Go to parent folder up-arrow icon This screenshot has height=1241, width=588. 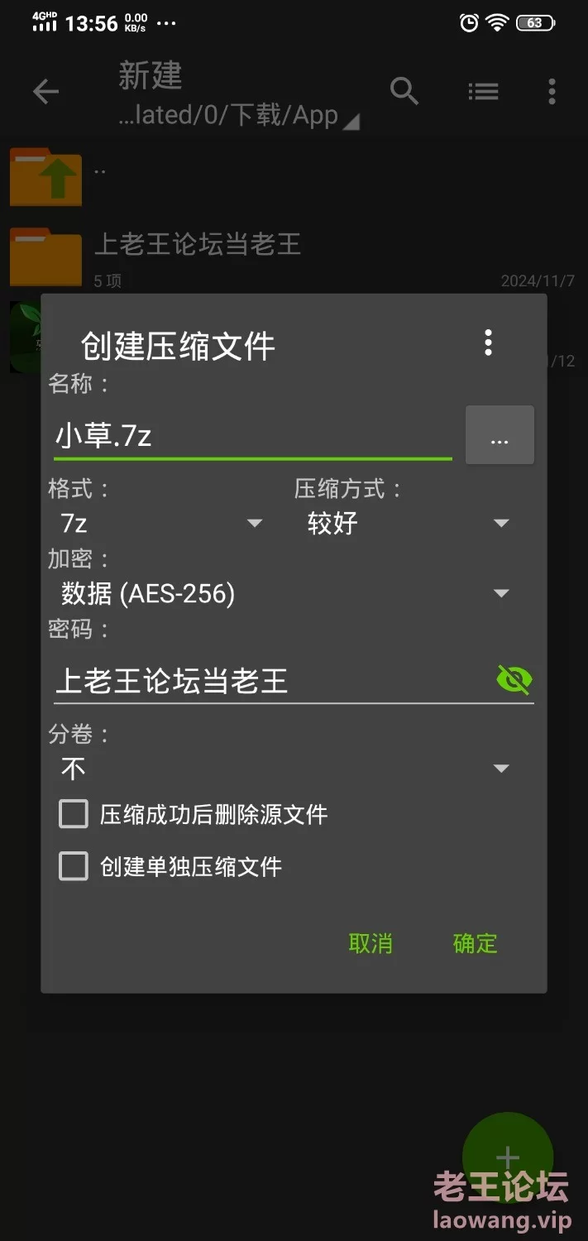click(x=46, y=176)
